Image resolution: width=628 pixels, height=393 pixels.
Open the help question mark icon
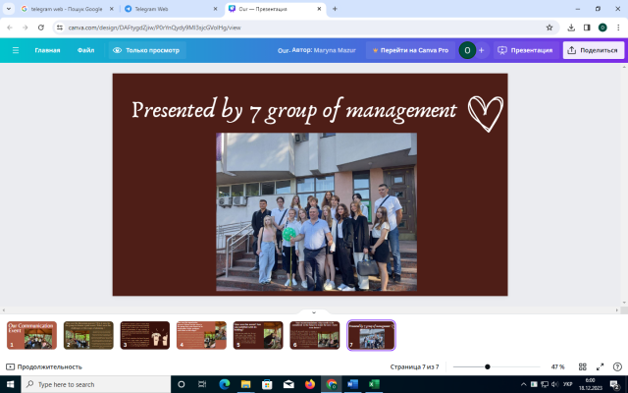point(617,366)
